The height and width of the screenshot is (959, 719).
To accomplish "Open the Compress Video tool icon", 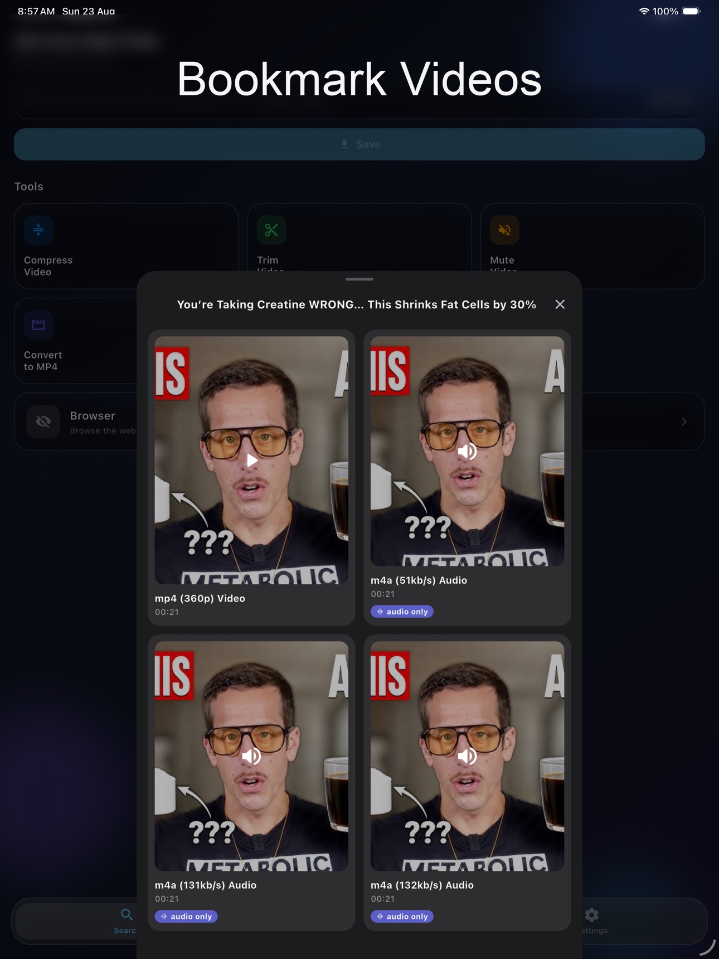I will click(38, 230).
